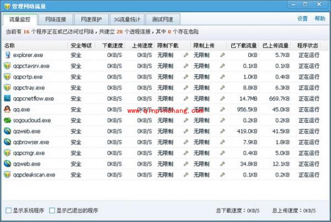Select the qqpctray.exe row name
This screenshot has width=331, height=222.
tap(29, 88)
